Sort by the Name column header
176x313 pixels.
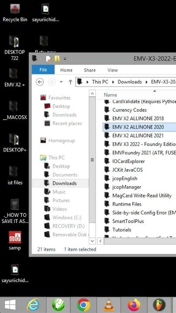point(110,95)
